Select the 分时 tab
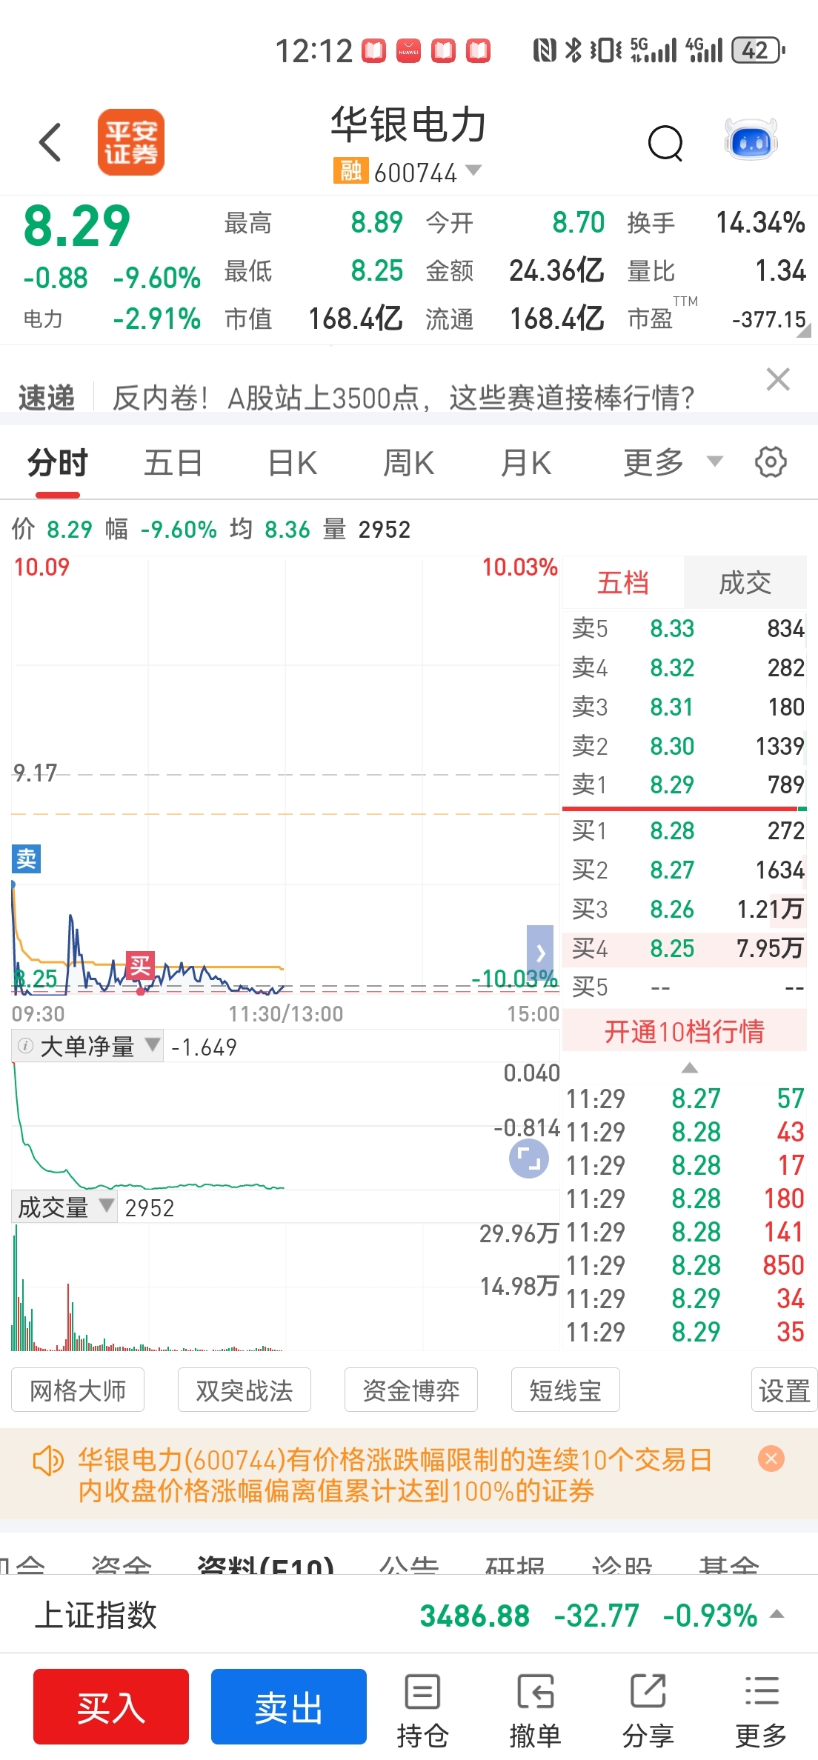Image resolution: width=818 pixels, height=1760 pixels. click(x=58, y=463)
